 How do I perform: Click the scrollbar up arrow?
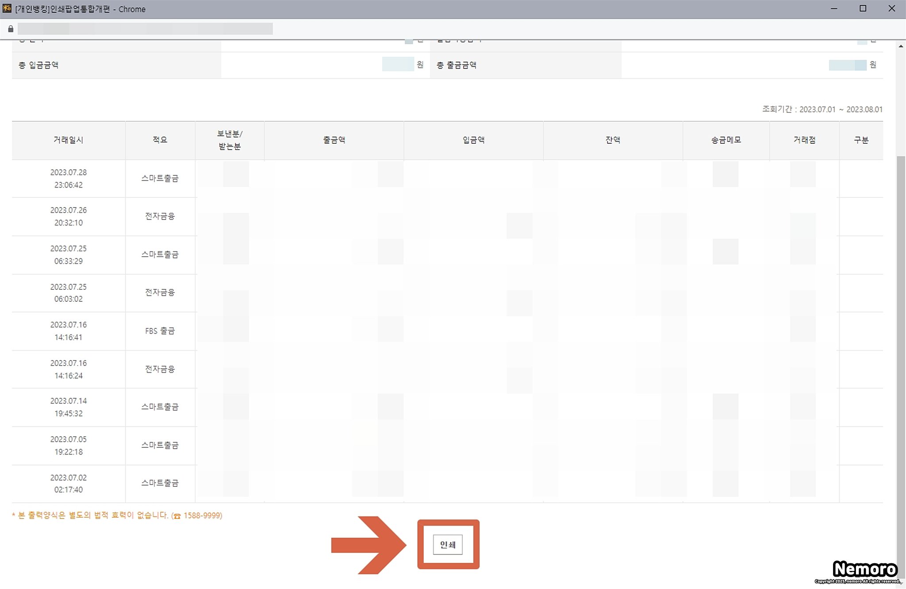pyautogui.click(x=901, y=46)
